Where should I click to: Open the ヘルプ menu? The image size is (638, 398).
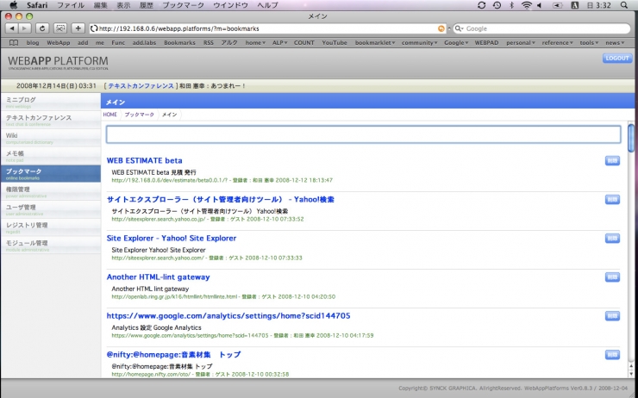(267, 5)
